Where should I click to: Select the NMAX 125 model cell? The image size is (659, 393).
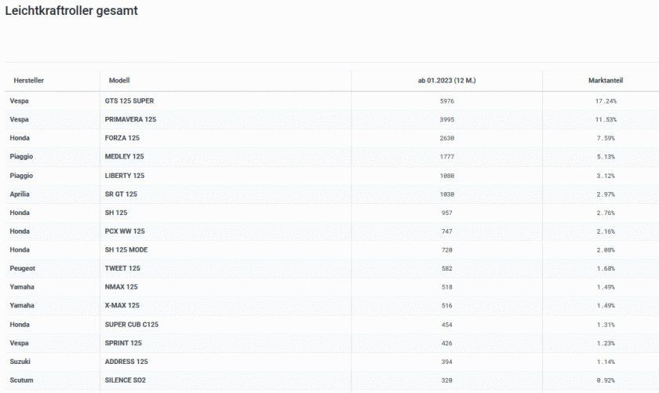122,286
